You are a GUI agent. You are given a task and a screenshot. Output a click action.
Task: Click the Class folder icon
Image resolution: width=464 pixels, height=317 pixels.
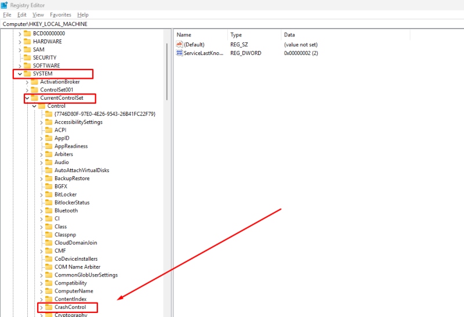(x=49, y=226)
